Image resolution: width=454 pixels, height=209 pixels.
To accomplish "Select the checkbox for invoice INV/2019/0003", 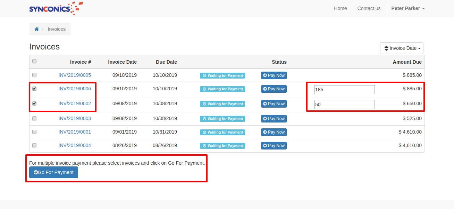I will click(x=34, y=118).
